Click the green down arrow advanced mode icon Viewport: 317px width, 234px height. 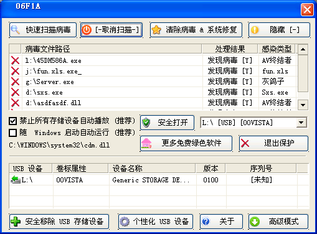coord(255,222)
